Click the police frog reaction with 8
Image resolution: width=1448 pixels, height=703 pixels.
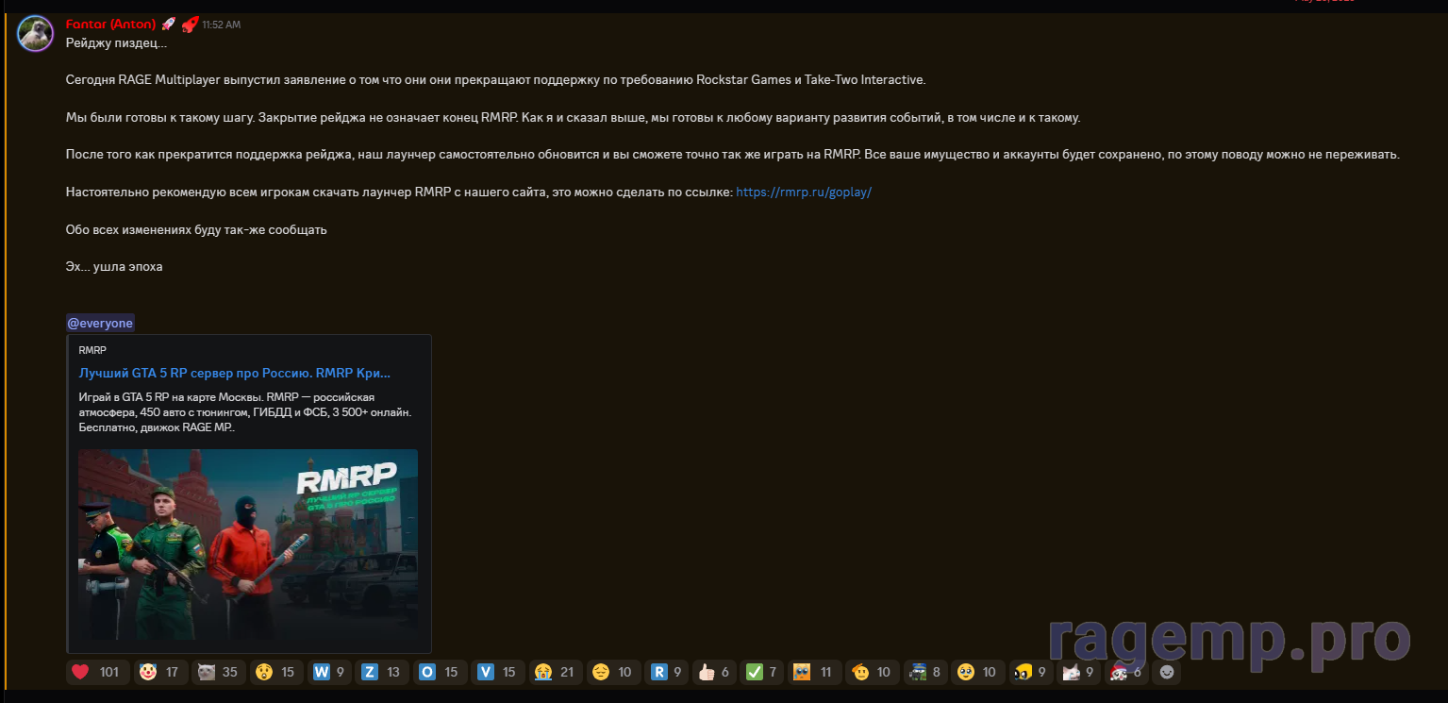[925, 672]
